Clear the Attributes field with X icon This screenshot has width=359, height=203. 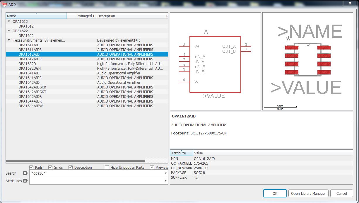tap(25, 181)
